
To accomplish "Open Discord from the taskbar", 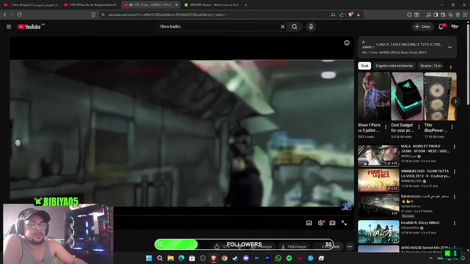I will [x=246, y=258].
